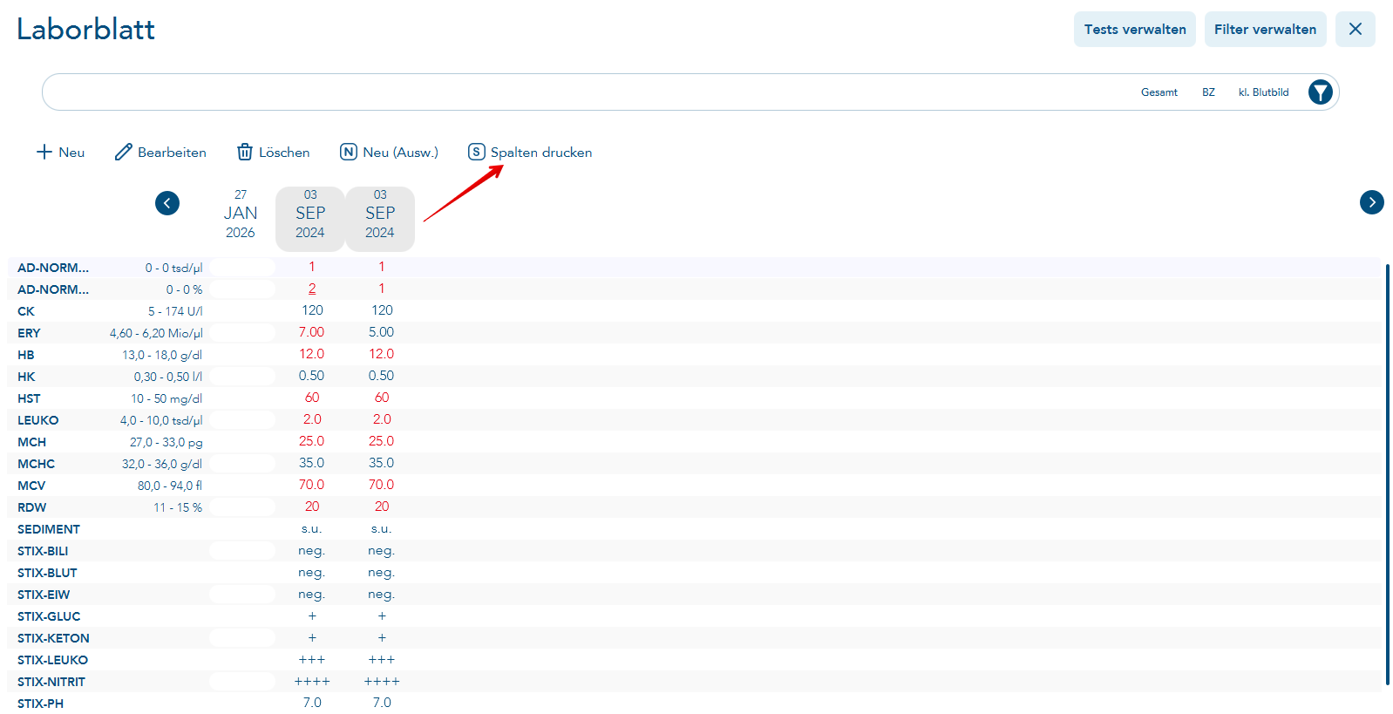
Task: Select the first 03 SEP 2024 column
Action: click(310, 214)
